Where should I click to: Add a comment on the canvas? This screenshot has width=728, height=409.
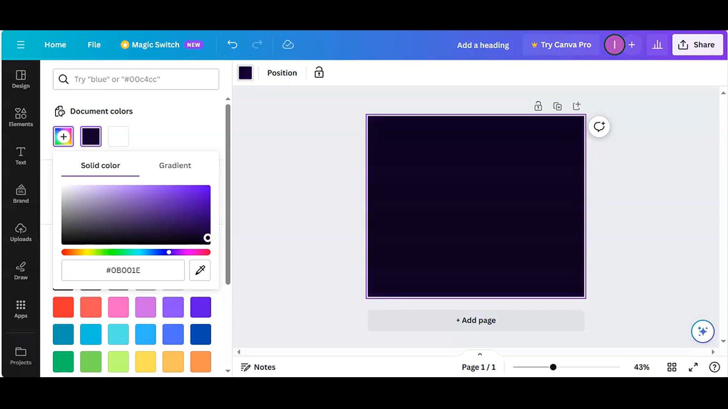(x=599, y=126)
